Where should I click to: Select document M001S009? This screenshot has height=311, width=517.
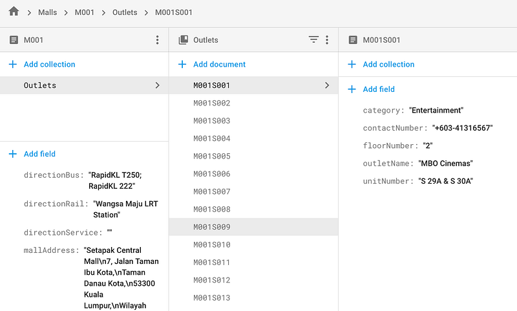click(x=212, y=227)
